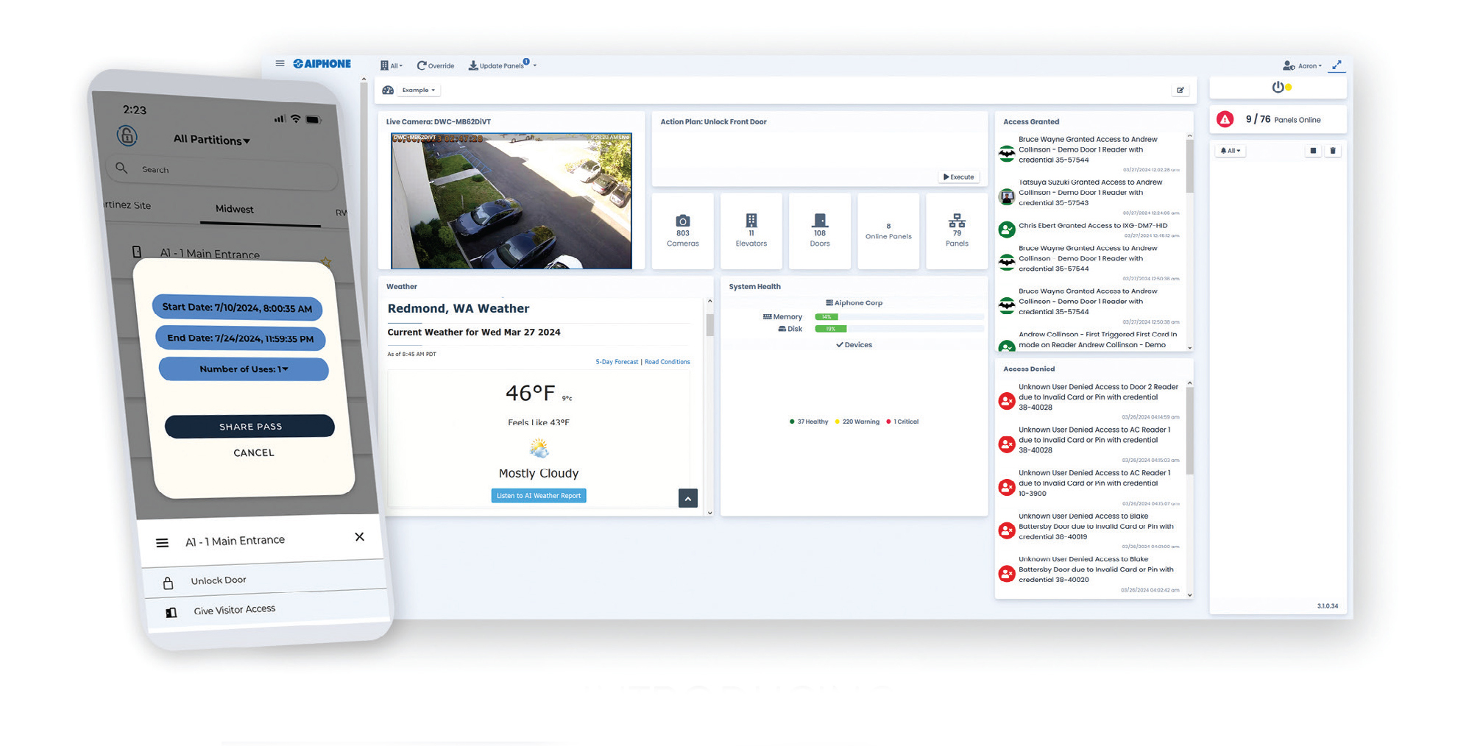1469x746 pixels.
Task: Open the Elevators tile
Action: click(751, 230)
